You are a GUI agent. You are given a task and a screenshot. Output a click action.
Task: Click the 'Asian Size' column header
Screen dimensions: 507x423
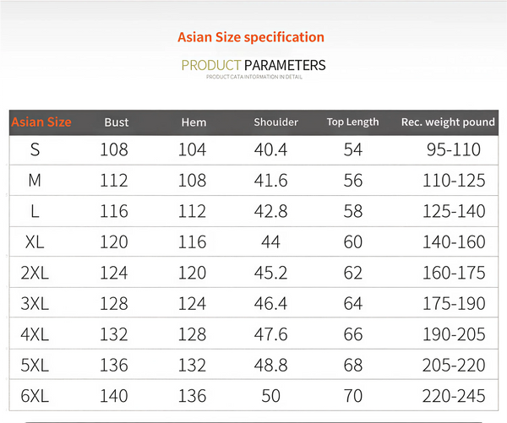tap(41, 122)
